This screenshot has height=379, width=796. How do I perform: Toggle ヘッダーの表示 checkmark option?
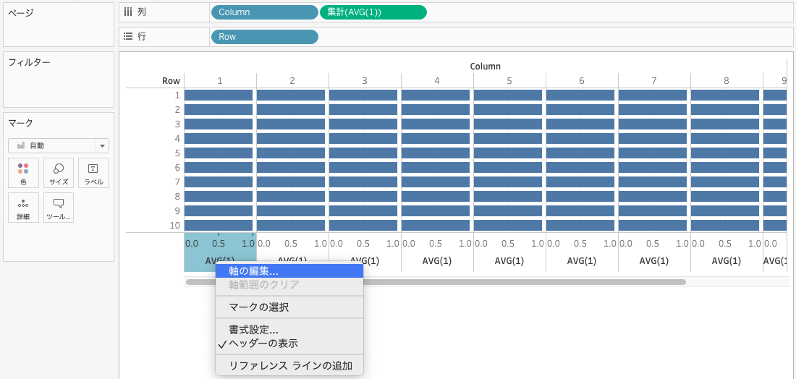click(x=289, y=344)
